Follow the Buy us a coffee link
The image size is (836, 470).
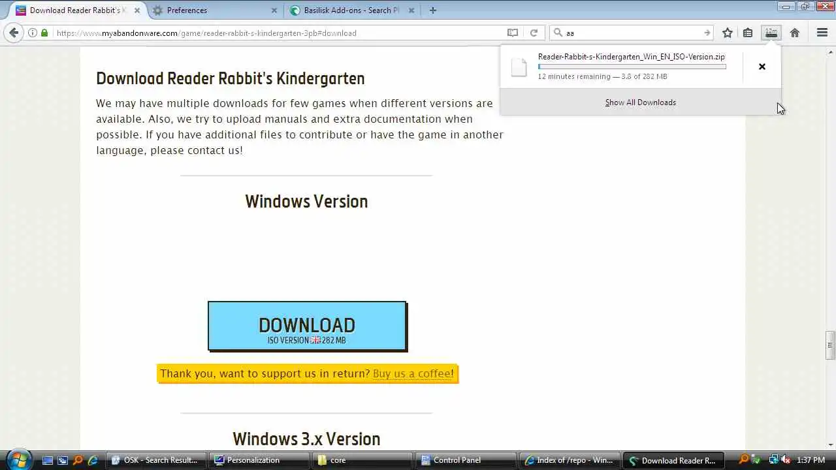click(x=413, y=373)
